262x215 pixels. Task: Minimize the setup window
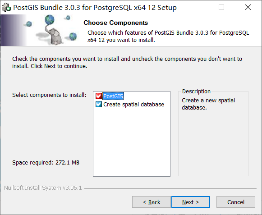195,7
